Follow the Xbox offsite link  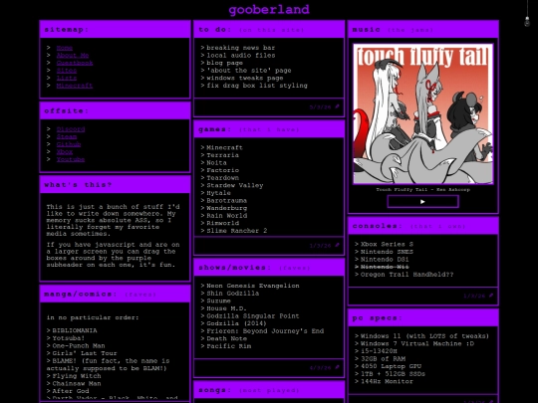(x=65, y=152)
